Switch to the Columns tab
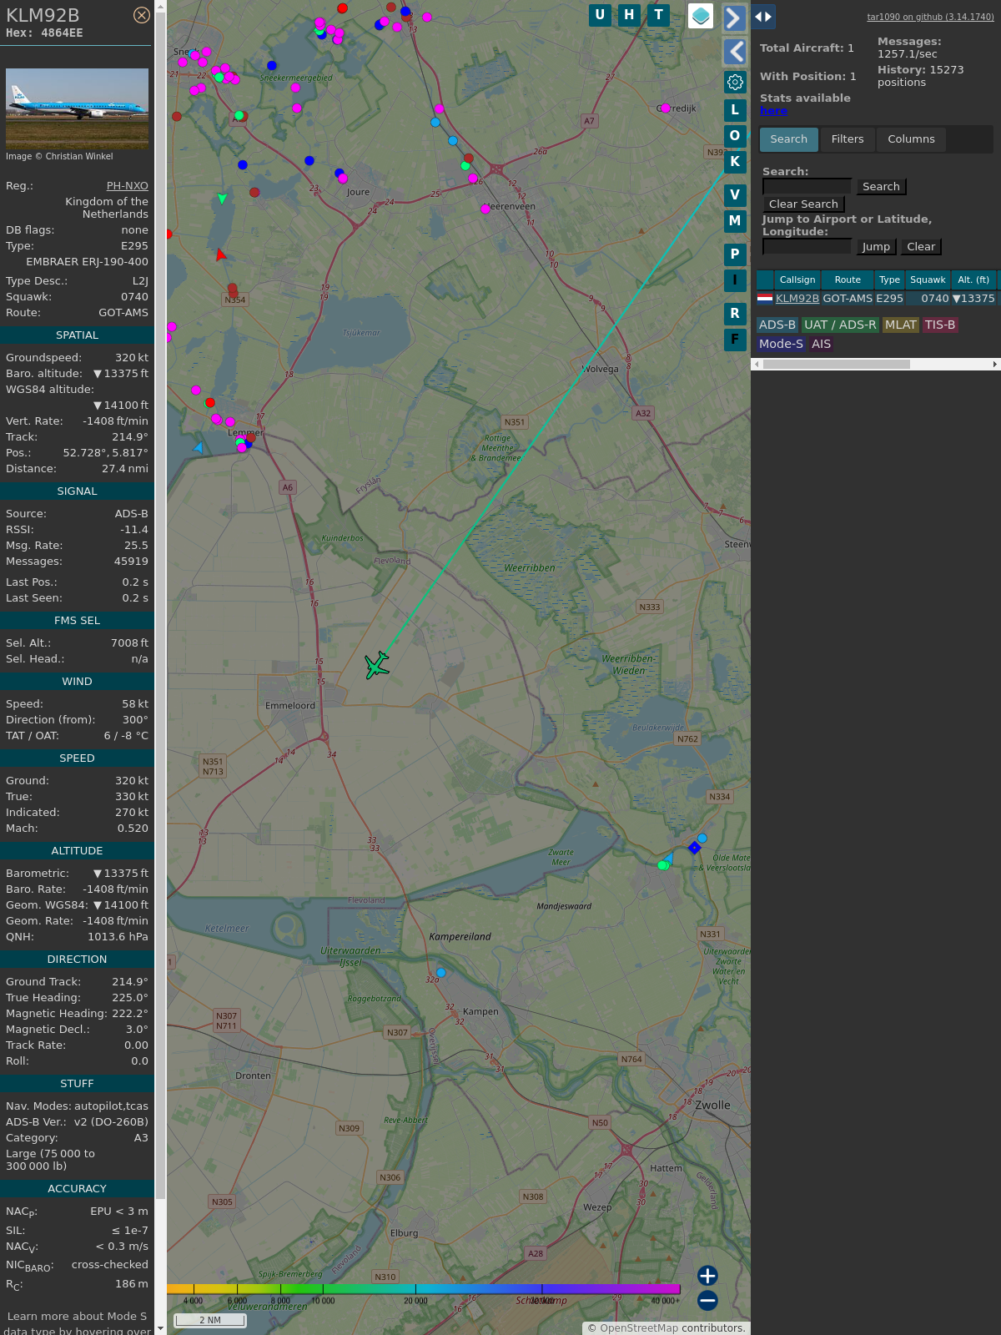 (911, 139)
